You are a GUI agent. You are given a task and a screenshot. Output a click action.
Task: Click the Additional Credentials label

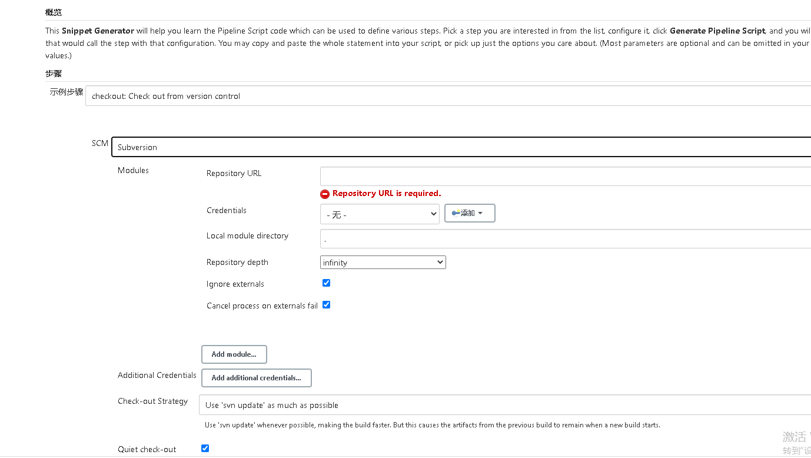click(157, 375)
